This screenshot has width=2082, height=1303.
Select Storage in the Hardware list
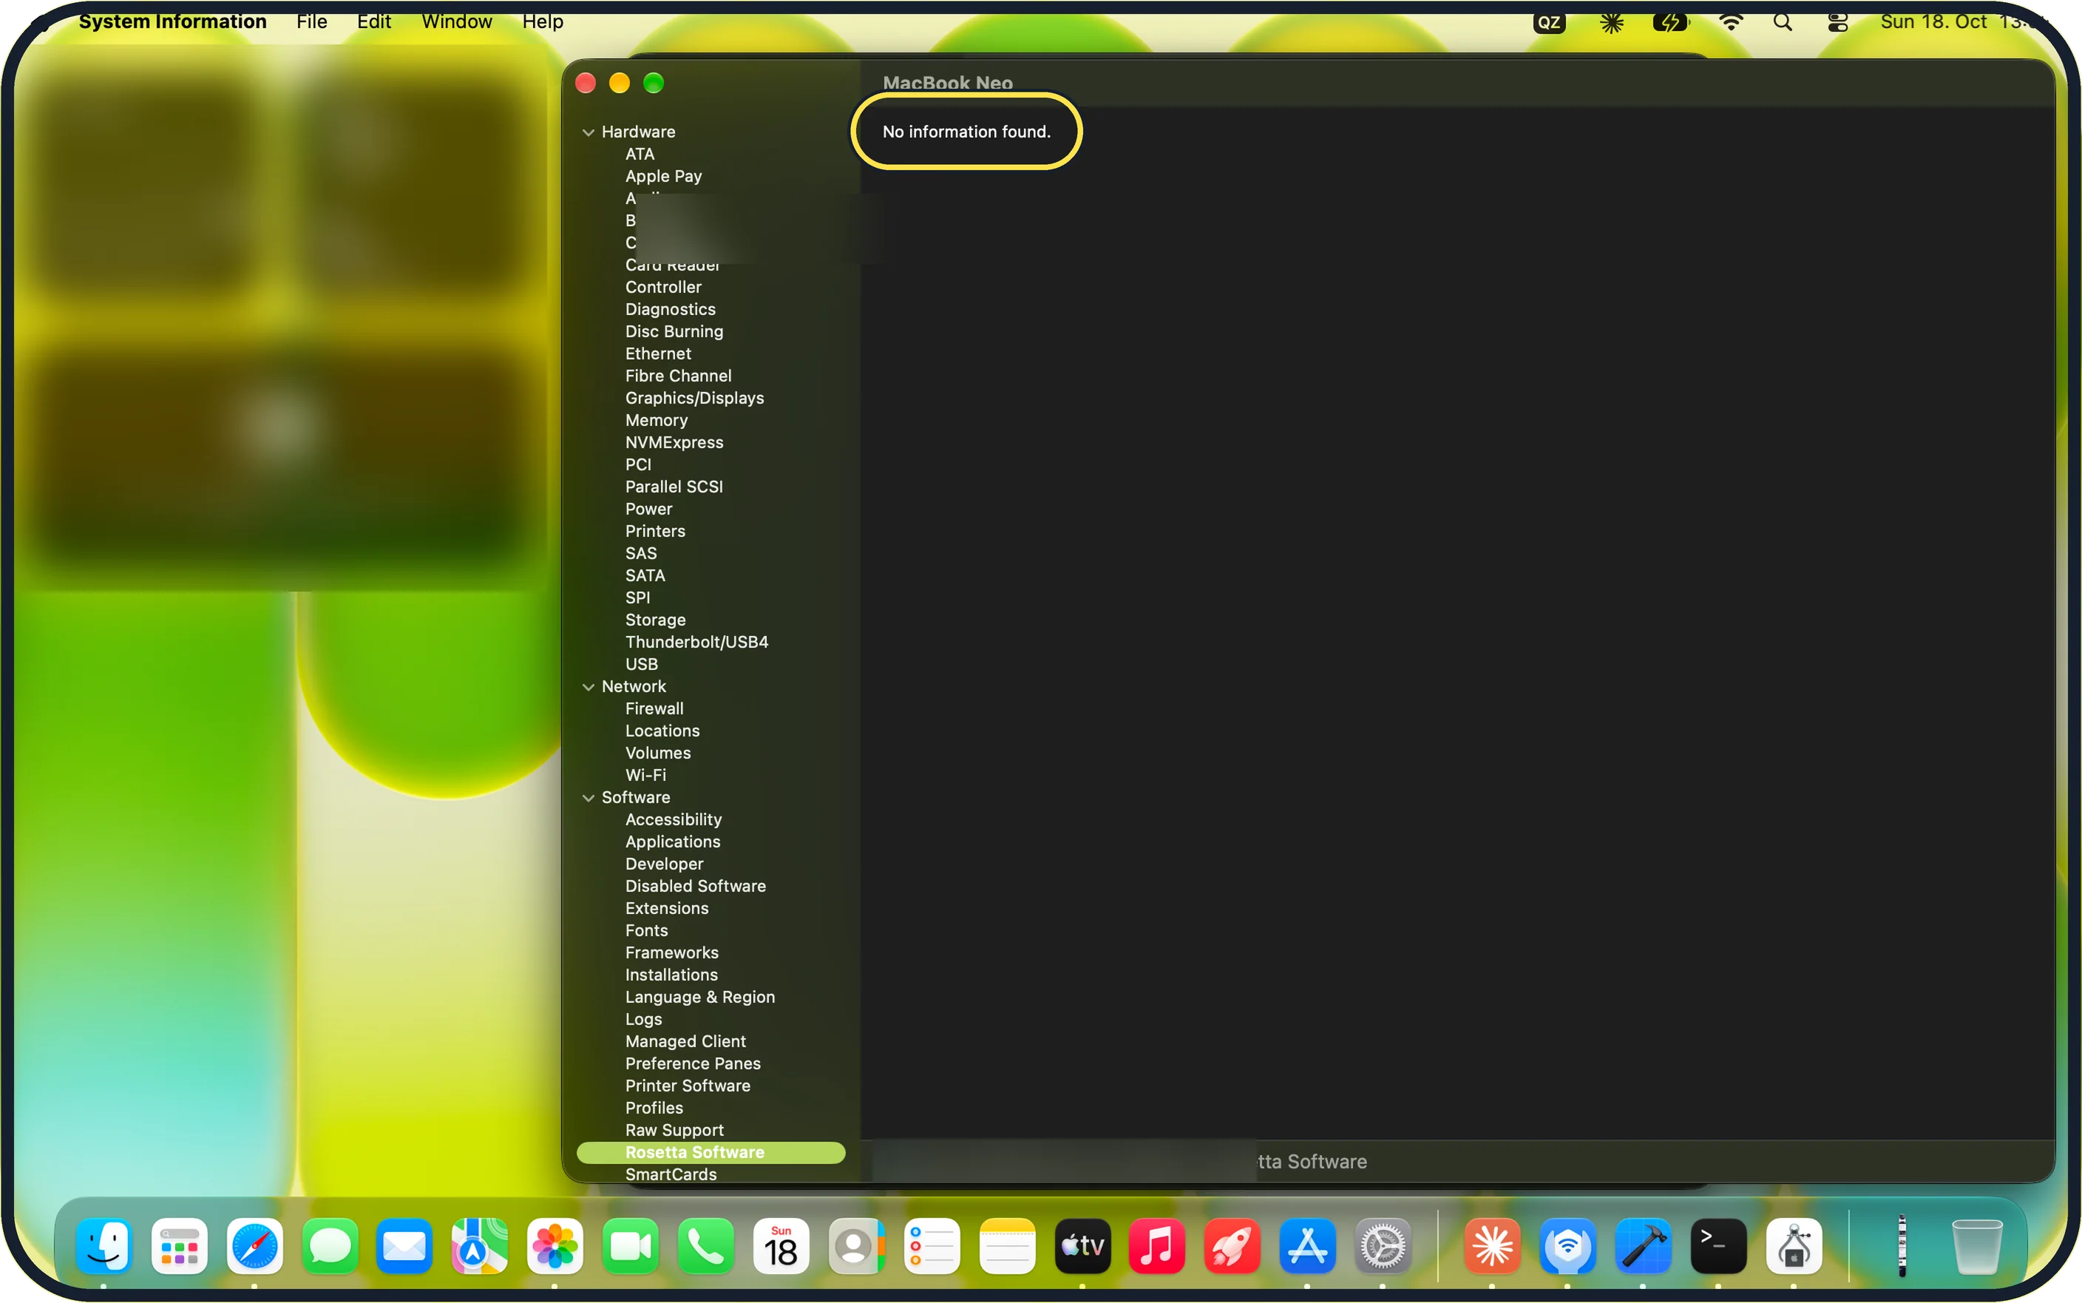click(x=656, y=620)
